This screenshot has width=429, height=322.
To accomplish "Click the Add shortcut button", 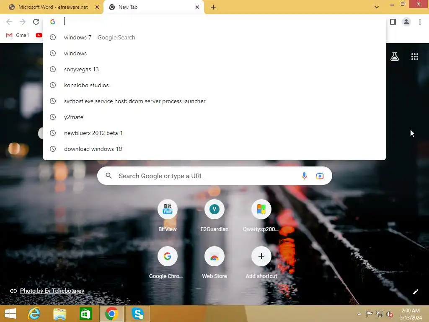I will 261,263.
